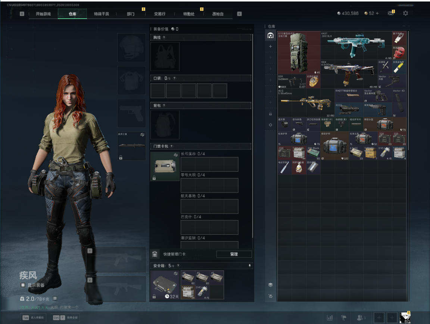Click the Ctrl F 转移全部 button

(x=65, y=318)
